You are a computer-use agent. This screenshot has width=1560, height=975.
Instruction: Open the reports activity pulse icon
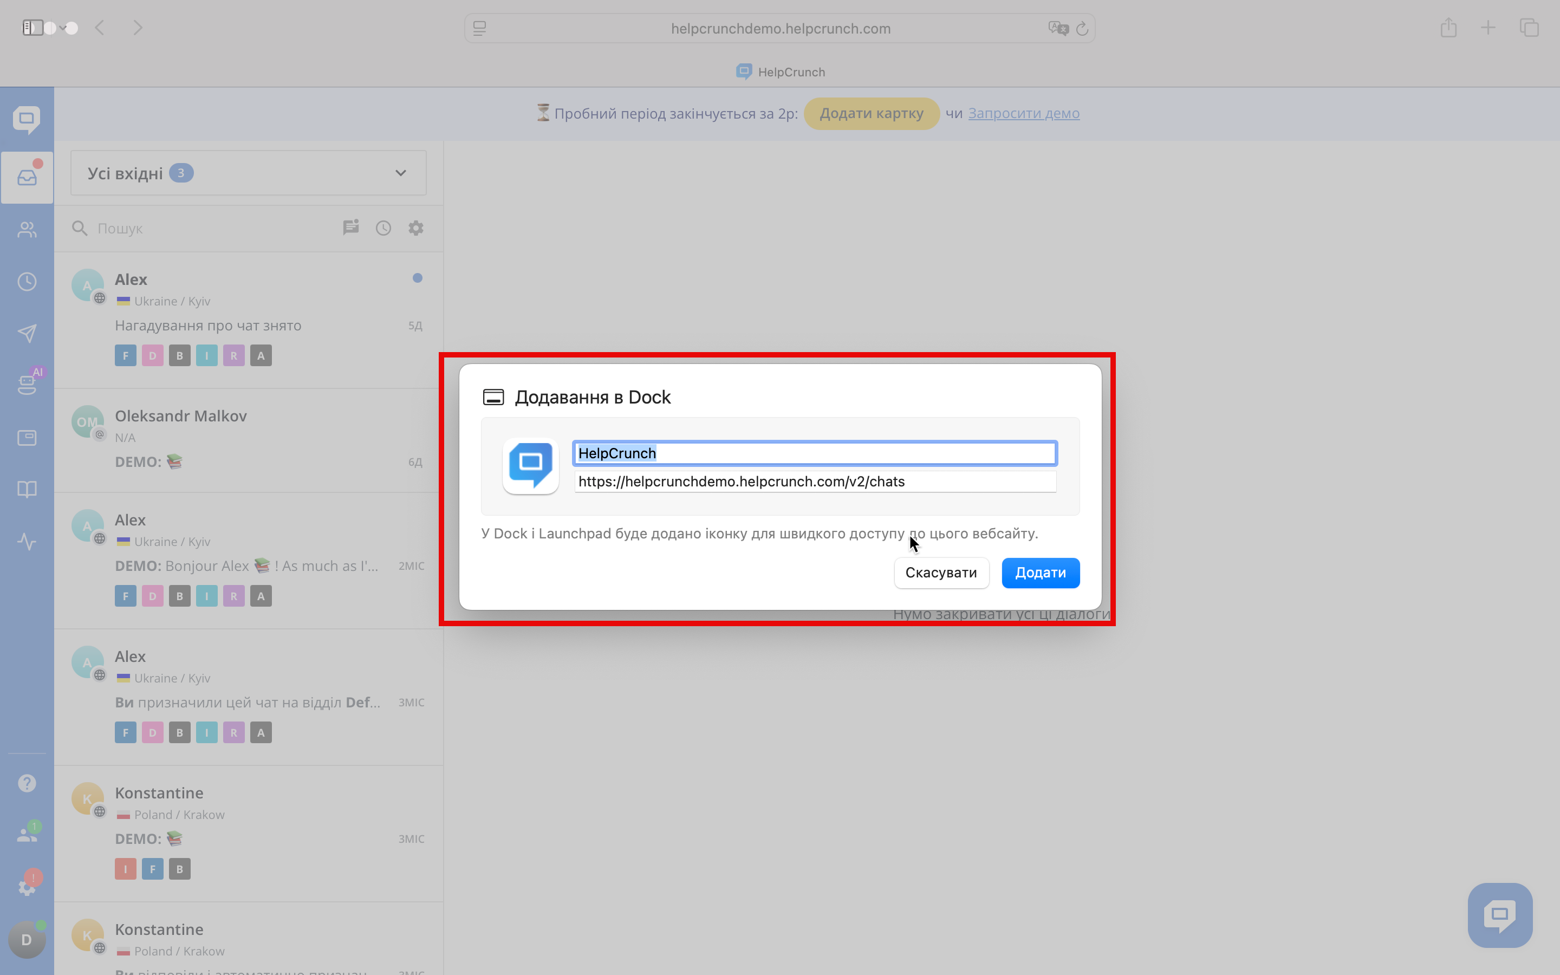27,541
